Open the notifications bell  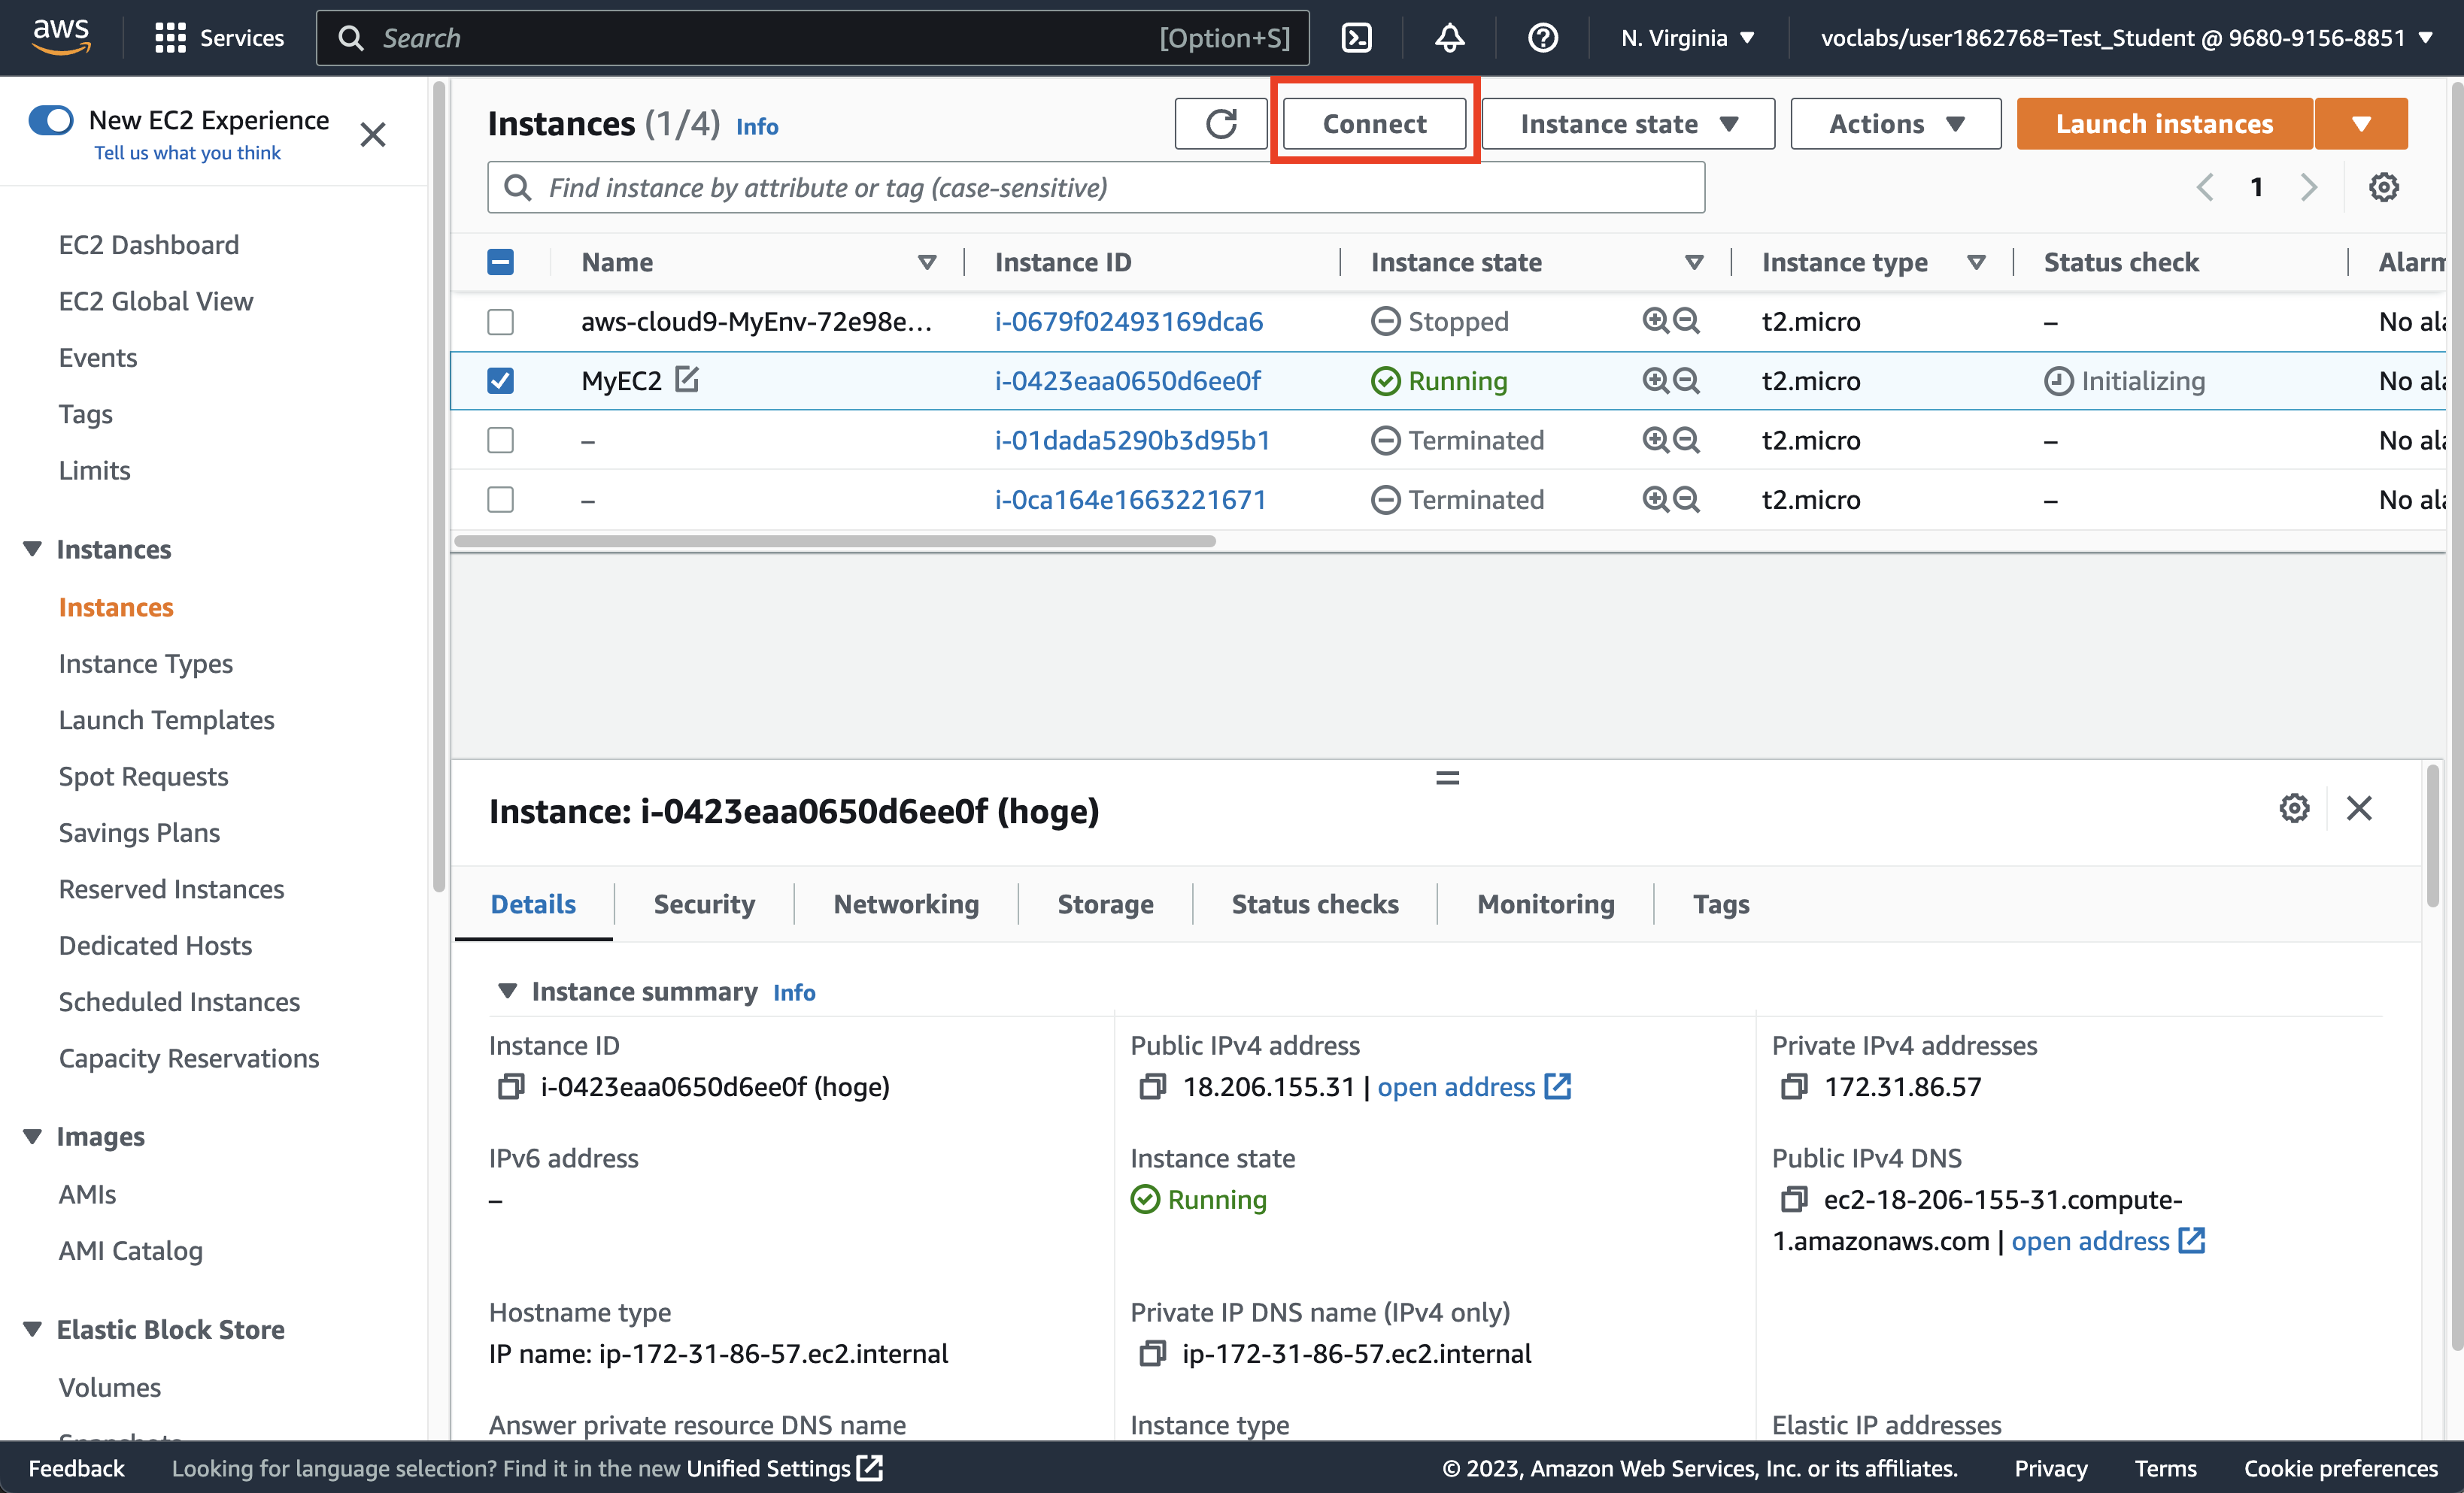click(x=1449, y=38)
